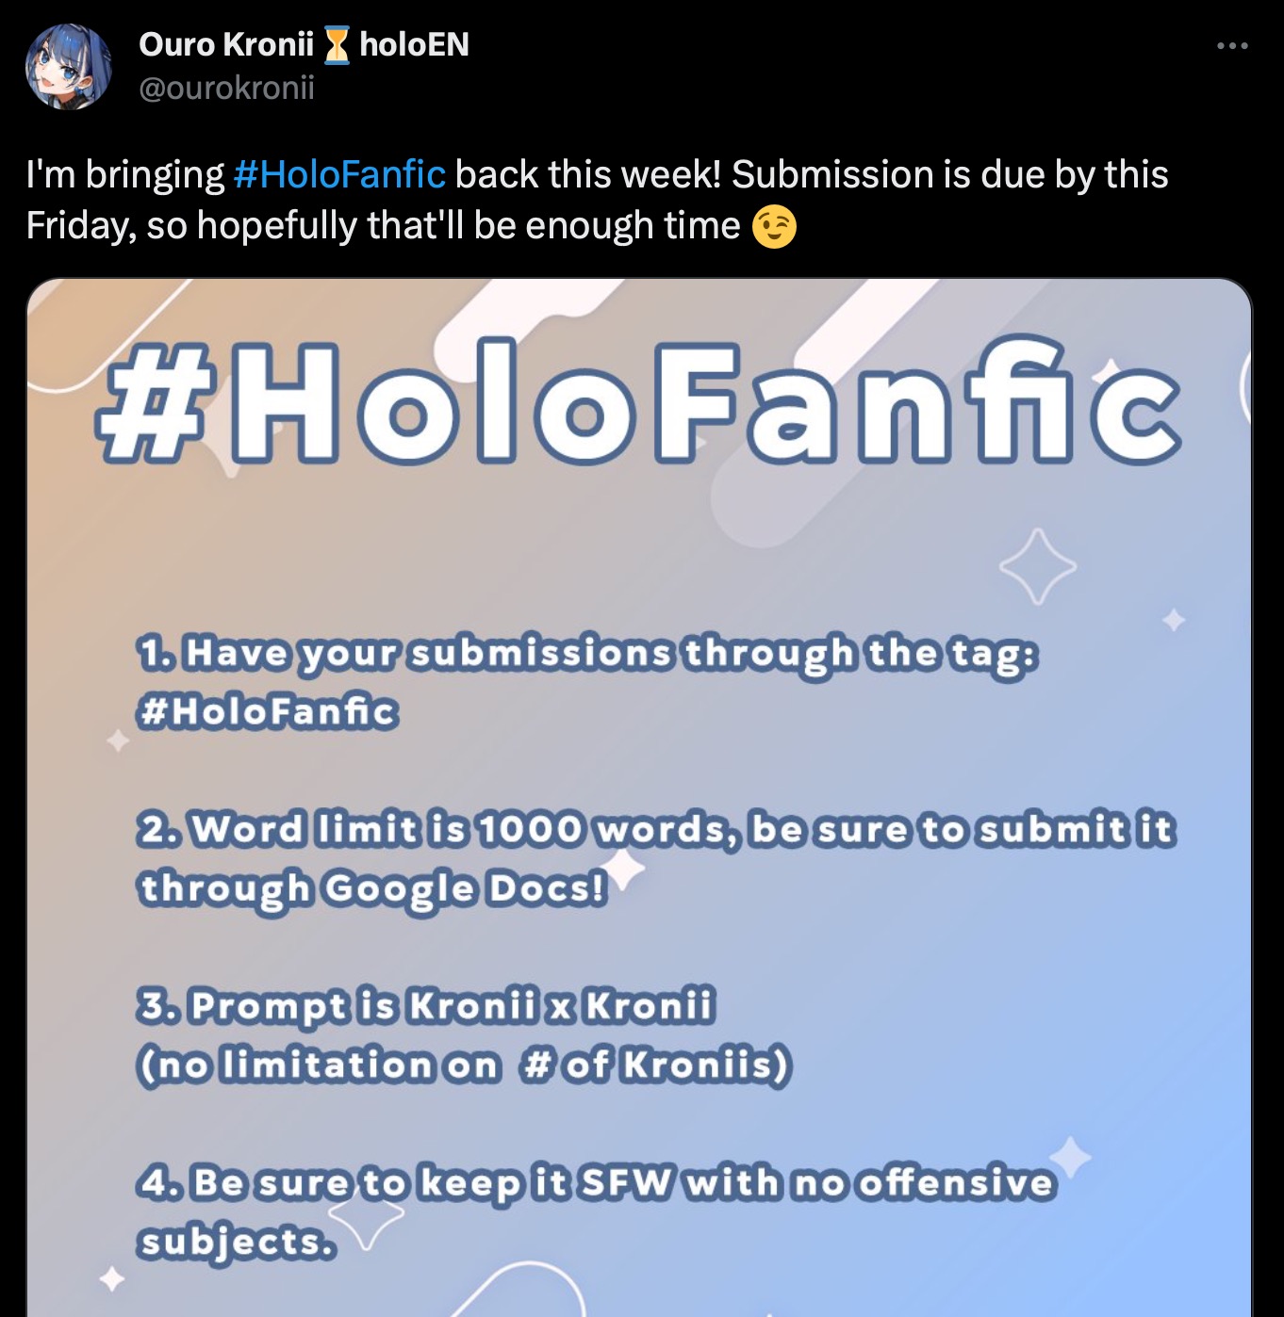Click the #HoloFanfic tag under rule 1

[x=267, y=711]
